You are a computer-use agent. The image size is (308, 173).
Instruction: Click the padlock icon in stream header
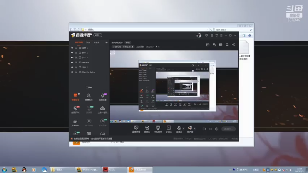214,45
